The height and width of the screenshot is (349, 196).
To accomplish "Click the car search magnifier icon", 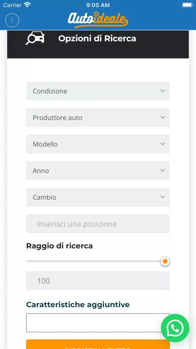I will pyautogui.click(x=35, y=38).
